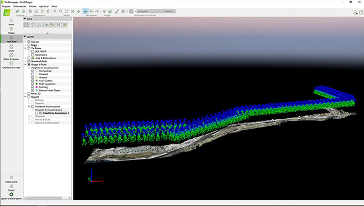Click the magenta Building color dot
The height and width of the screenshot is (206, 364).
click(x=36, y=87)
